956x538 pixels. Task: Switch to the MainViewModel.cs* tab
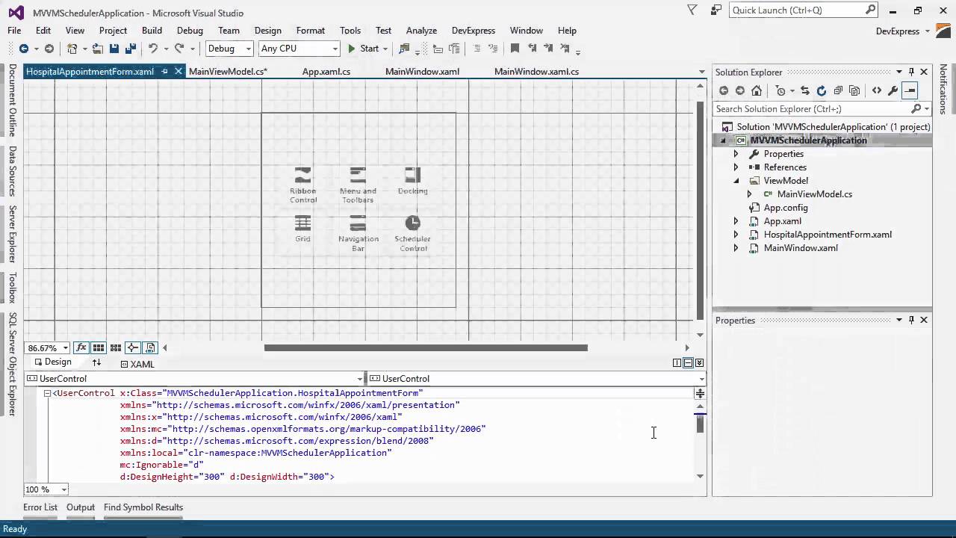pos(228,72)
